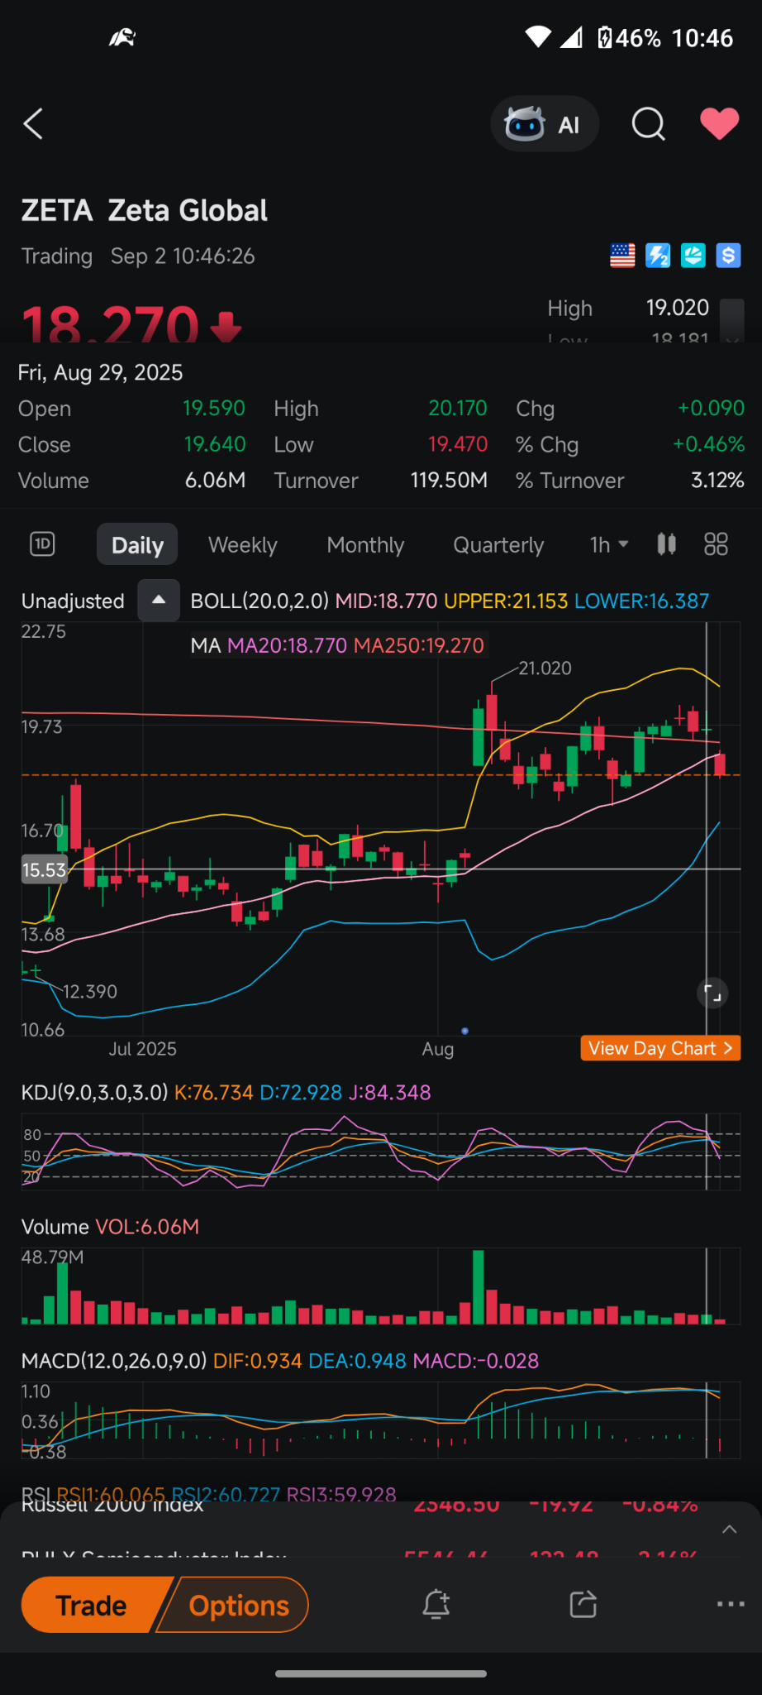Tap the Turnover value 119.50M
The height and width of the screenshot is (1695, 762).
click(449, 480)
